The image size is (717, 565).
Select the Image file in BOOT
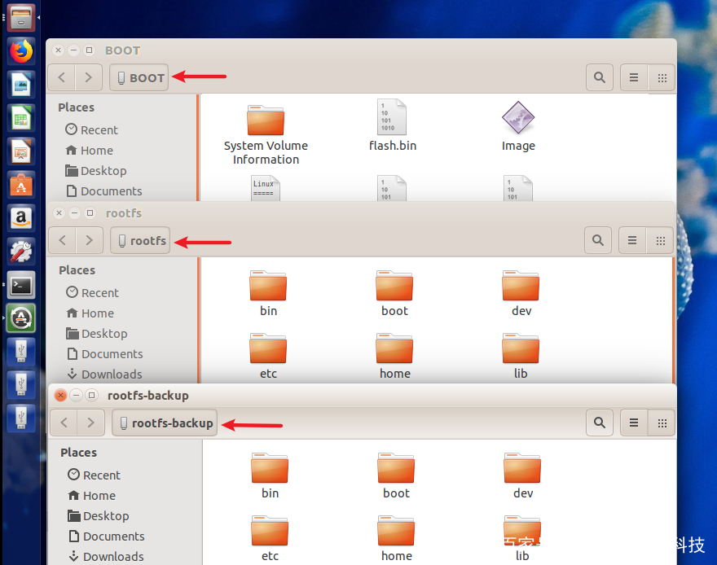[518, 126]
